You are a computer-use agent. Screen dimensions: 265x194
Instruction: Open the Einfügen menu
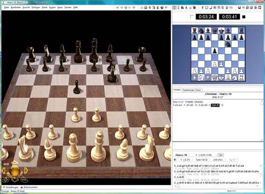36,7
